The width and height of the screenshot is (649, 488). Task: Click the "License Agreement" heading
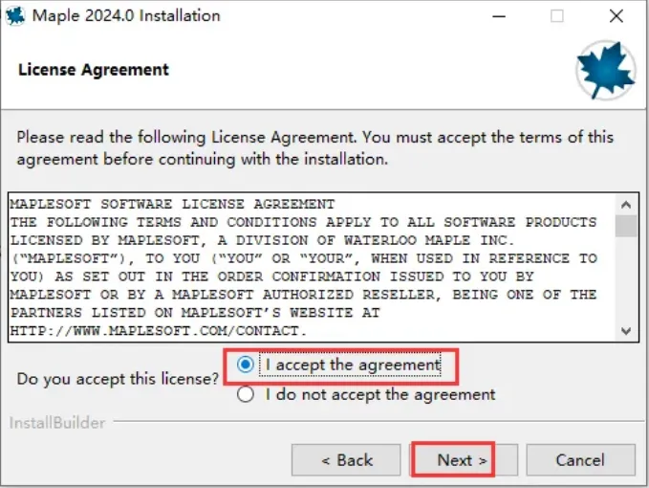[94, 70]
